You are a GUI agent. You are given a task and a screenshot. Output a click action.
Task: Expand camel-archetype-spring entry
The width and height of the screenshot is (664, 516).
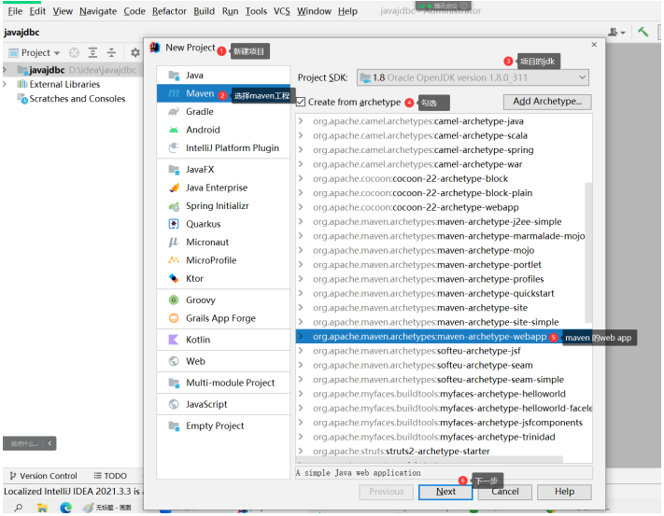pyautogui.click(x=301, y=150)
